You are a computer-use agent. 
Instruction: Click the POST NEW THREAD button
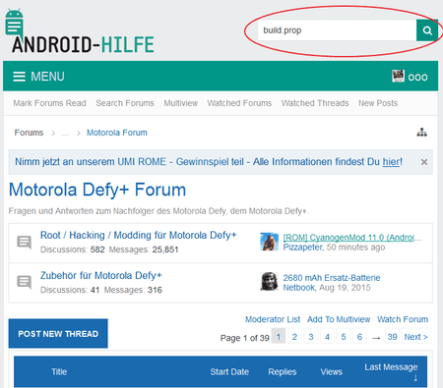tap(58, 334)
